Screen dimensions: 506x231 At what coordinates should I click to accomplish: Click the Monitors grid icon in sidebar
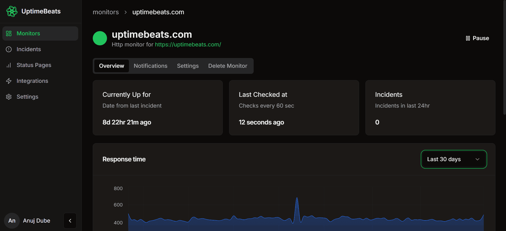point(9,33)
